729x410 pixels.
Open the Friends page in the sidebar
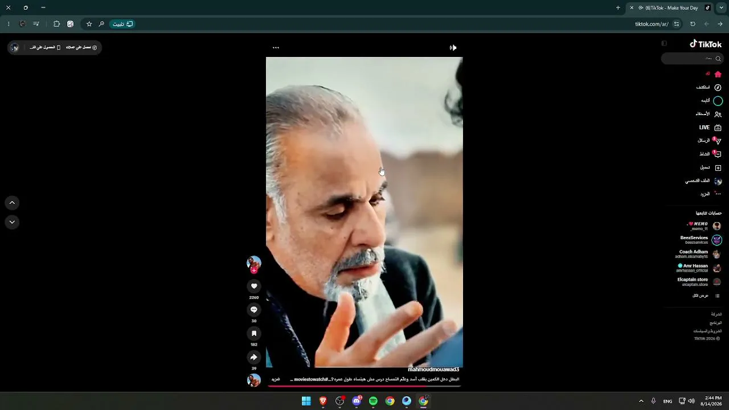[708, 114]
